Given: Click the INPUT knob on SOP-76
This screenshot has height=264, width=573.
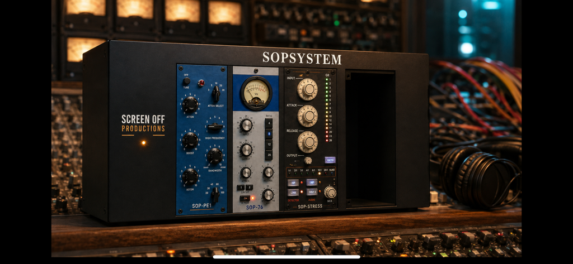Looking at the screenshot, I should point(246,126).
